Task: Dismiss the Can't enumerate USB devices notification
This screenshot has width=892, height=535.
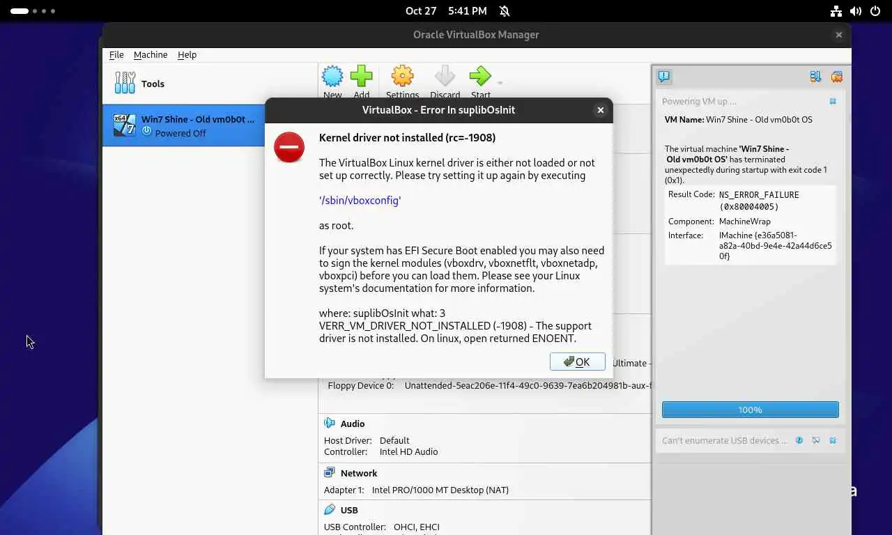Action: coord(833,440)
